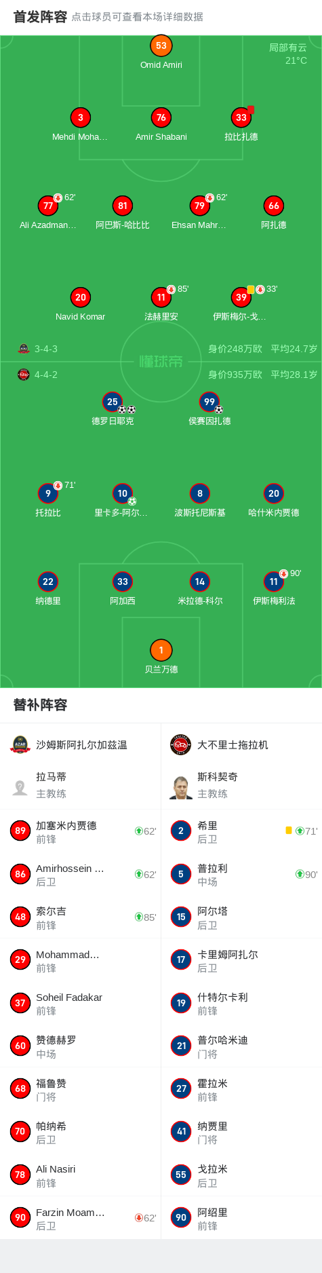The height and width of the screenshot is (1273, 322).
Task: Select number 10 里卡多 midfielder badge
Action: [122, 493]
